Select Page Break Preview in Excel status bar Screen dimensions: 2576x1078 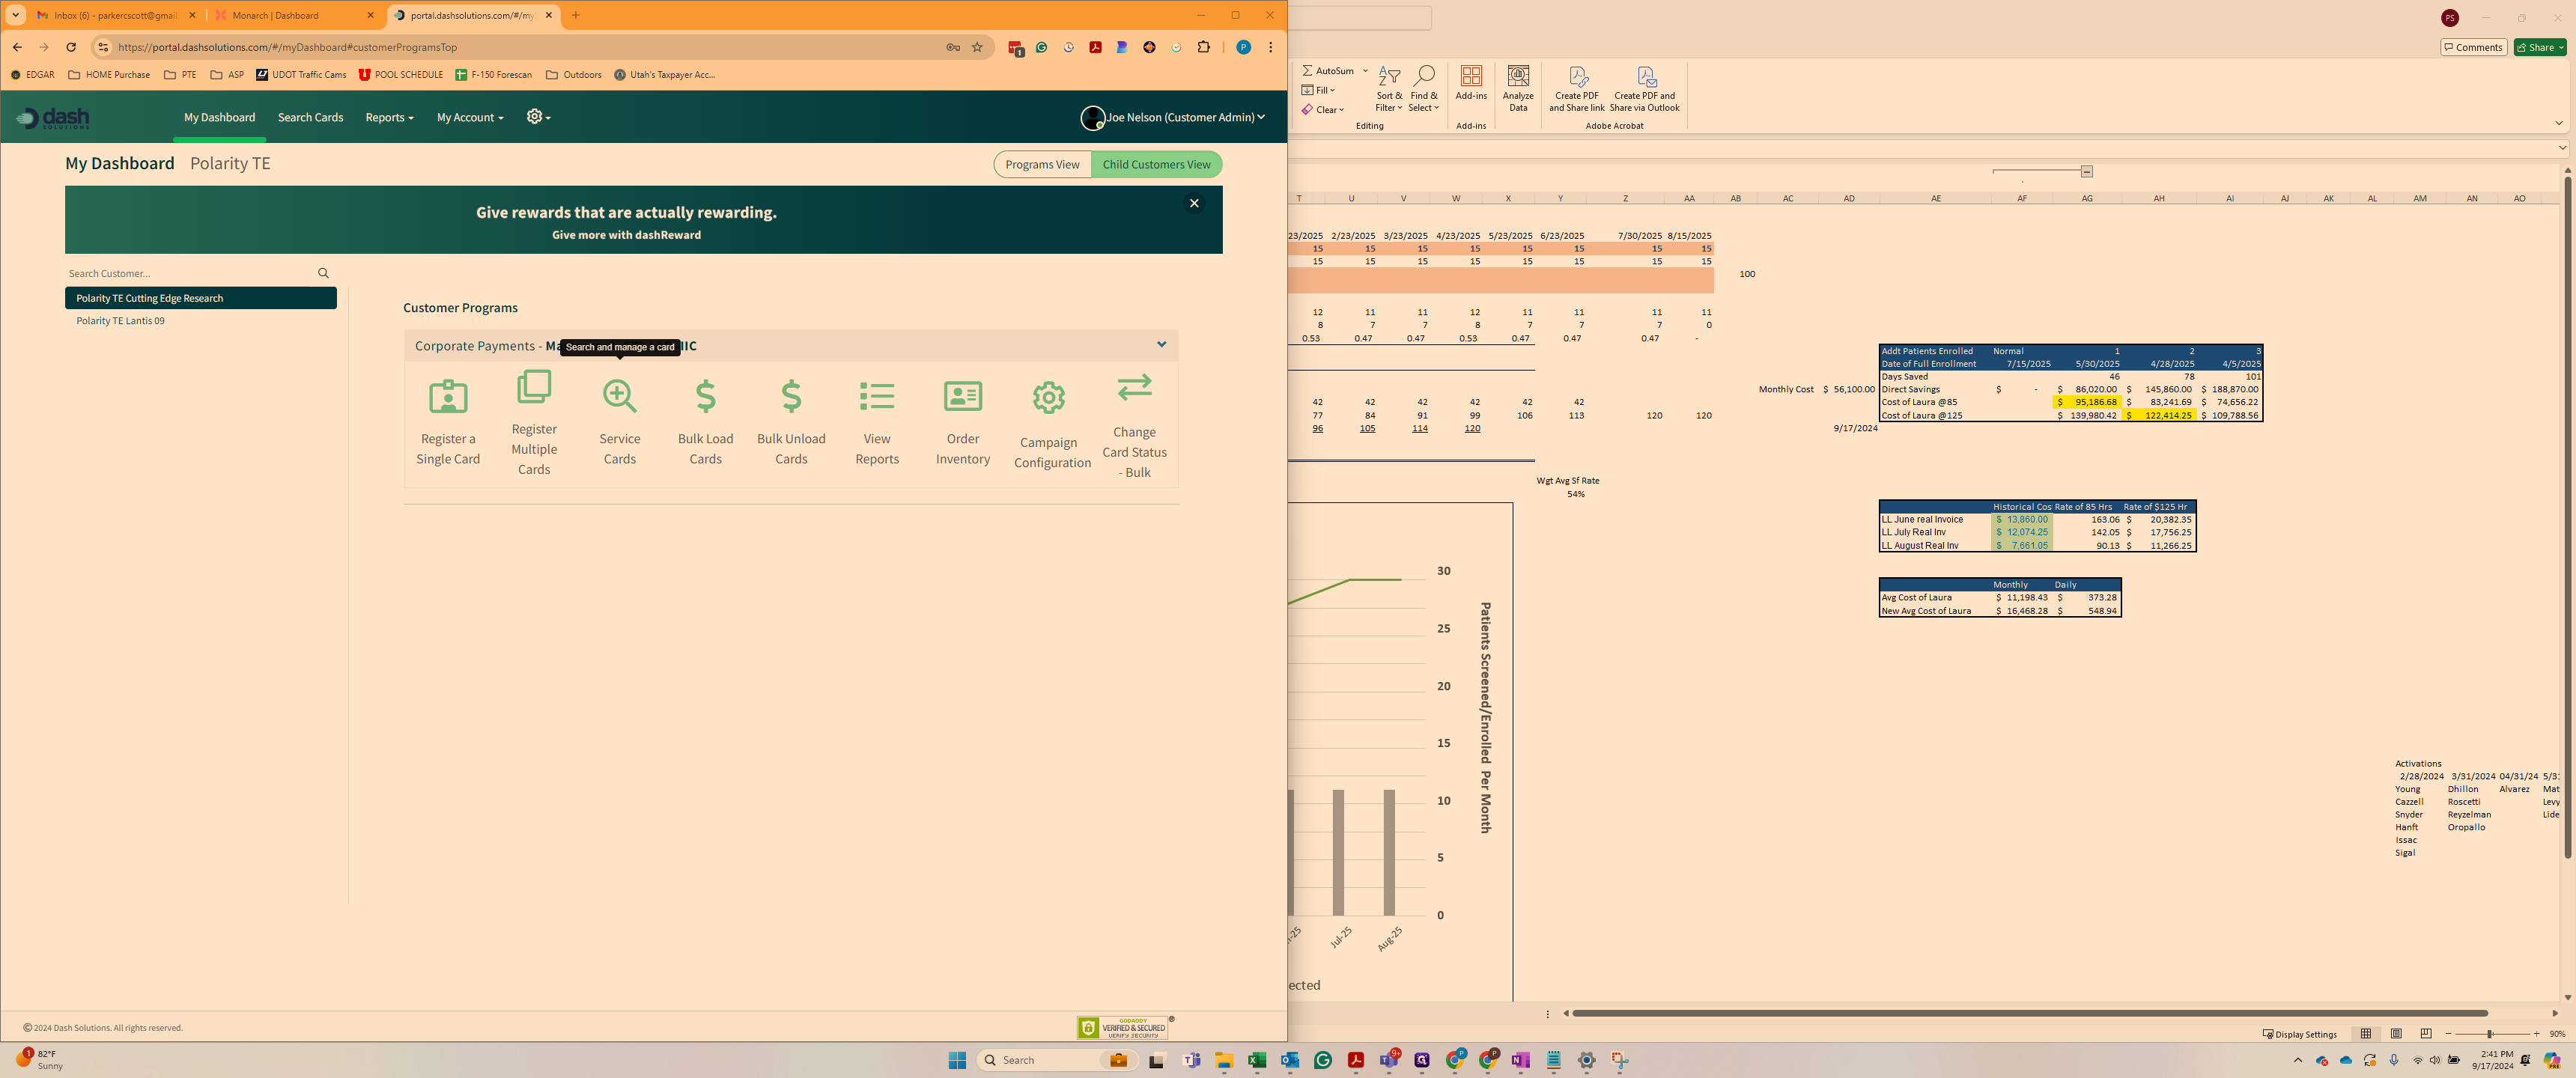pos(2425,1034)
